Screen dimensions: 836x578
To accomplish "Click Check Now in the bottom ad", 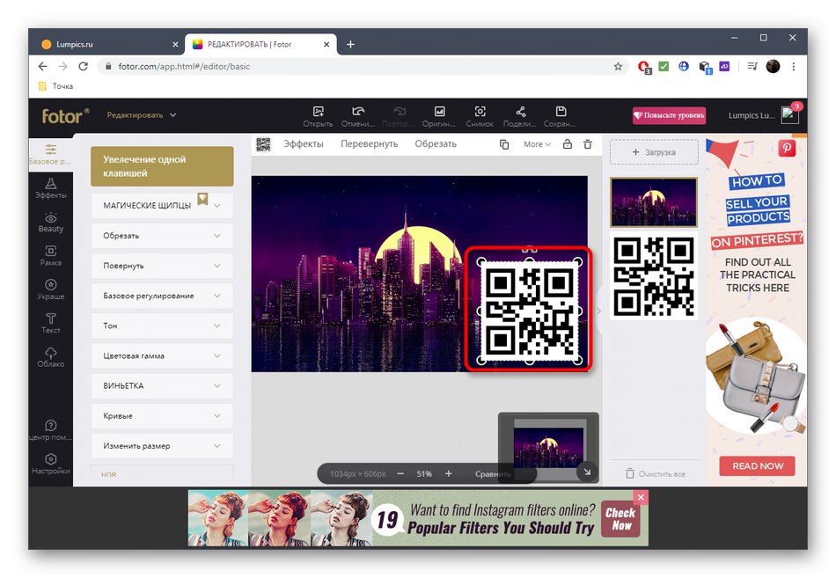I will pyautogui.click(x=620, y=519).
